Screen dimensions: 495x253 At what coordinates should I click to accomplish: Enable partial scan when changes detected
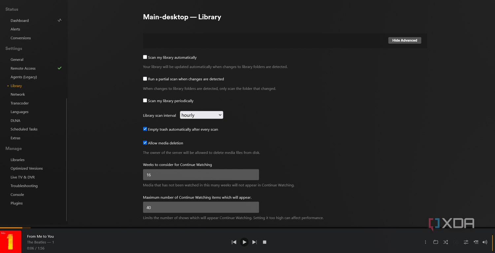pyautogui.click(x=145, y=79)
